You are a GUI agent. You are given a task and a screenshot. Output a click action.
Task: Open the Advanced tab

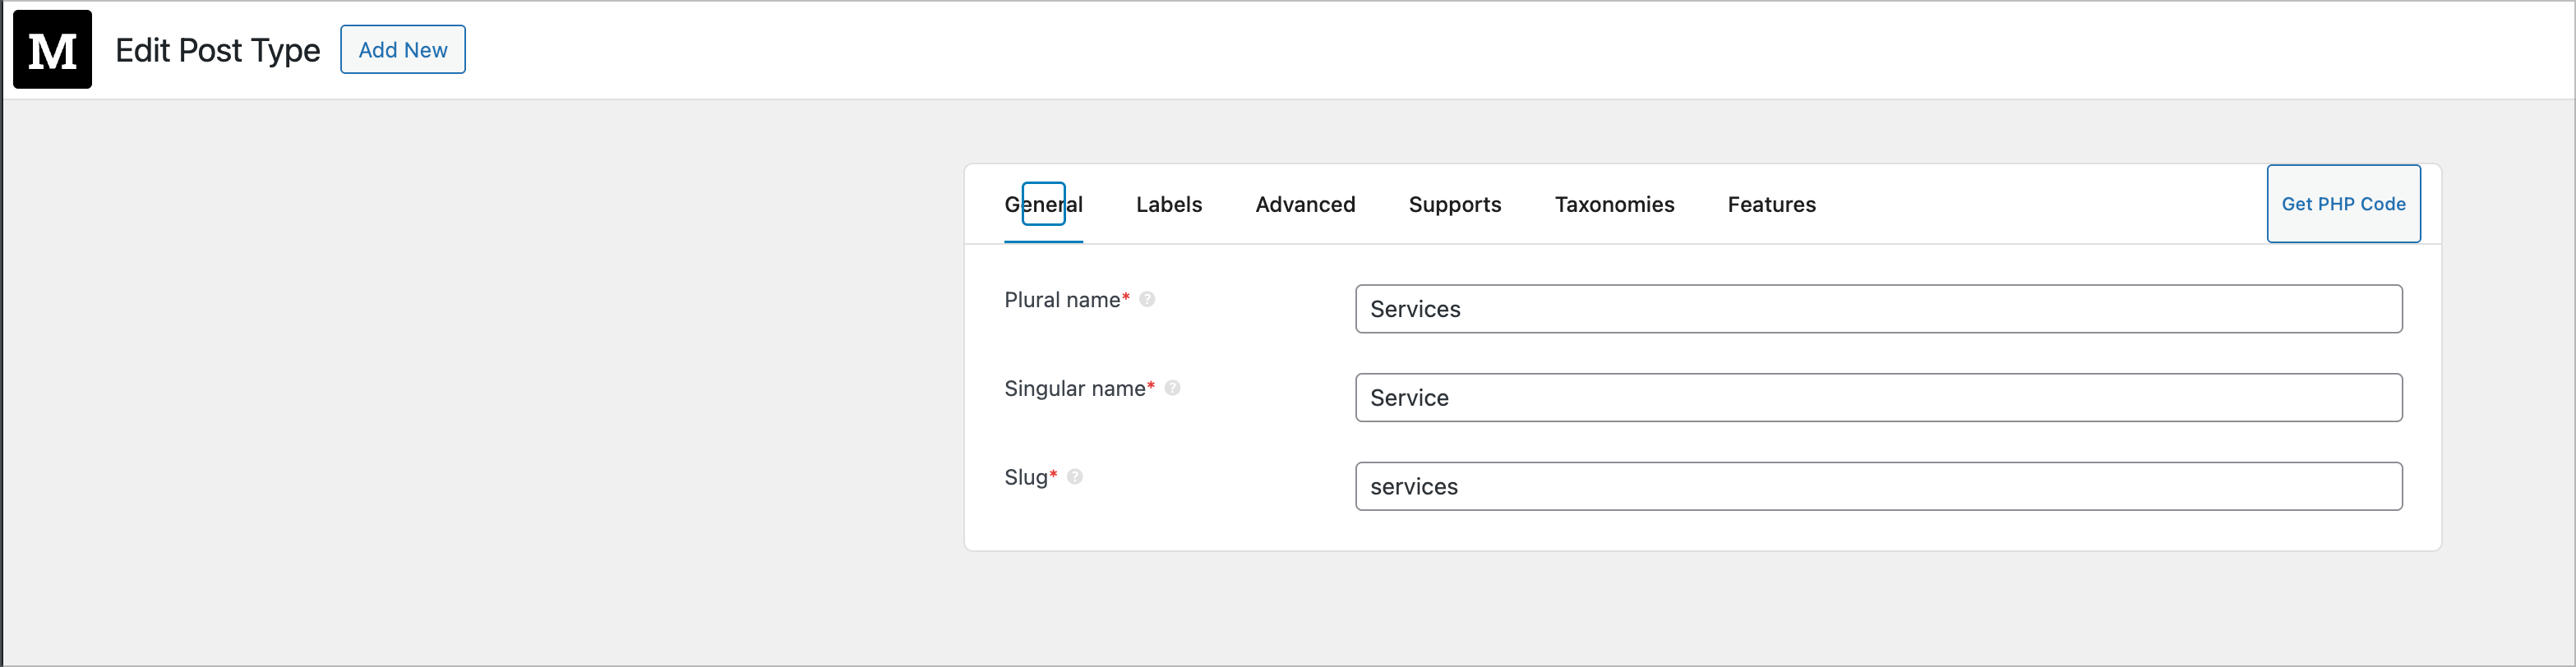[x=1305, y=204]
